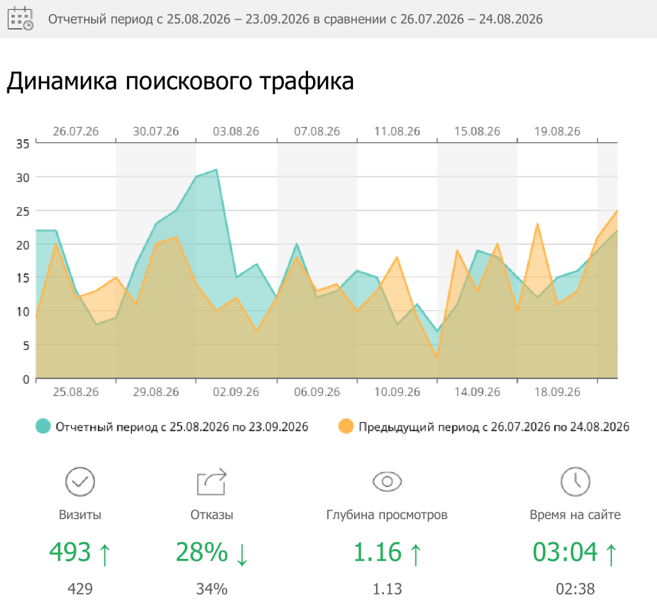Click the previous visits value 429
Image resolution: width=657 pixels, height=605 pixels.
coord(80,589)
